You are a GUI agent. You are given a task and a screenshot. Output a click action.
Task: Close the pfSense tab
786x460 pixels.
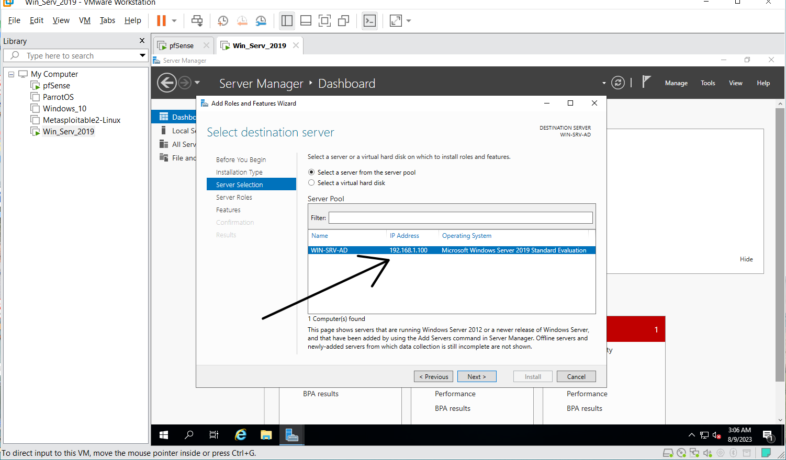206,45
